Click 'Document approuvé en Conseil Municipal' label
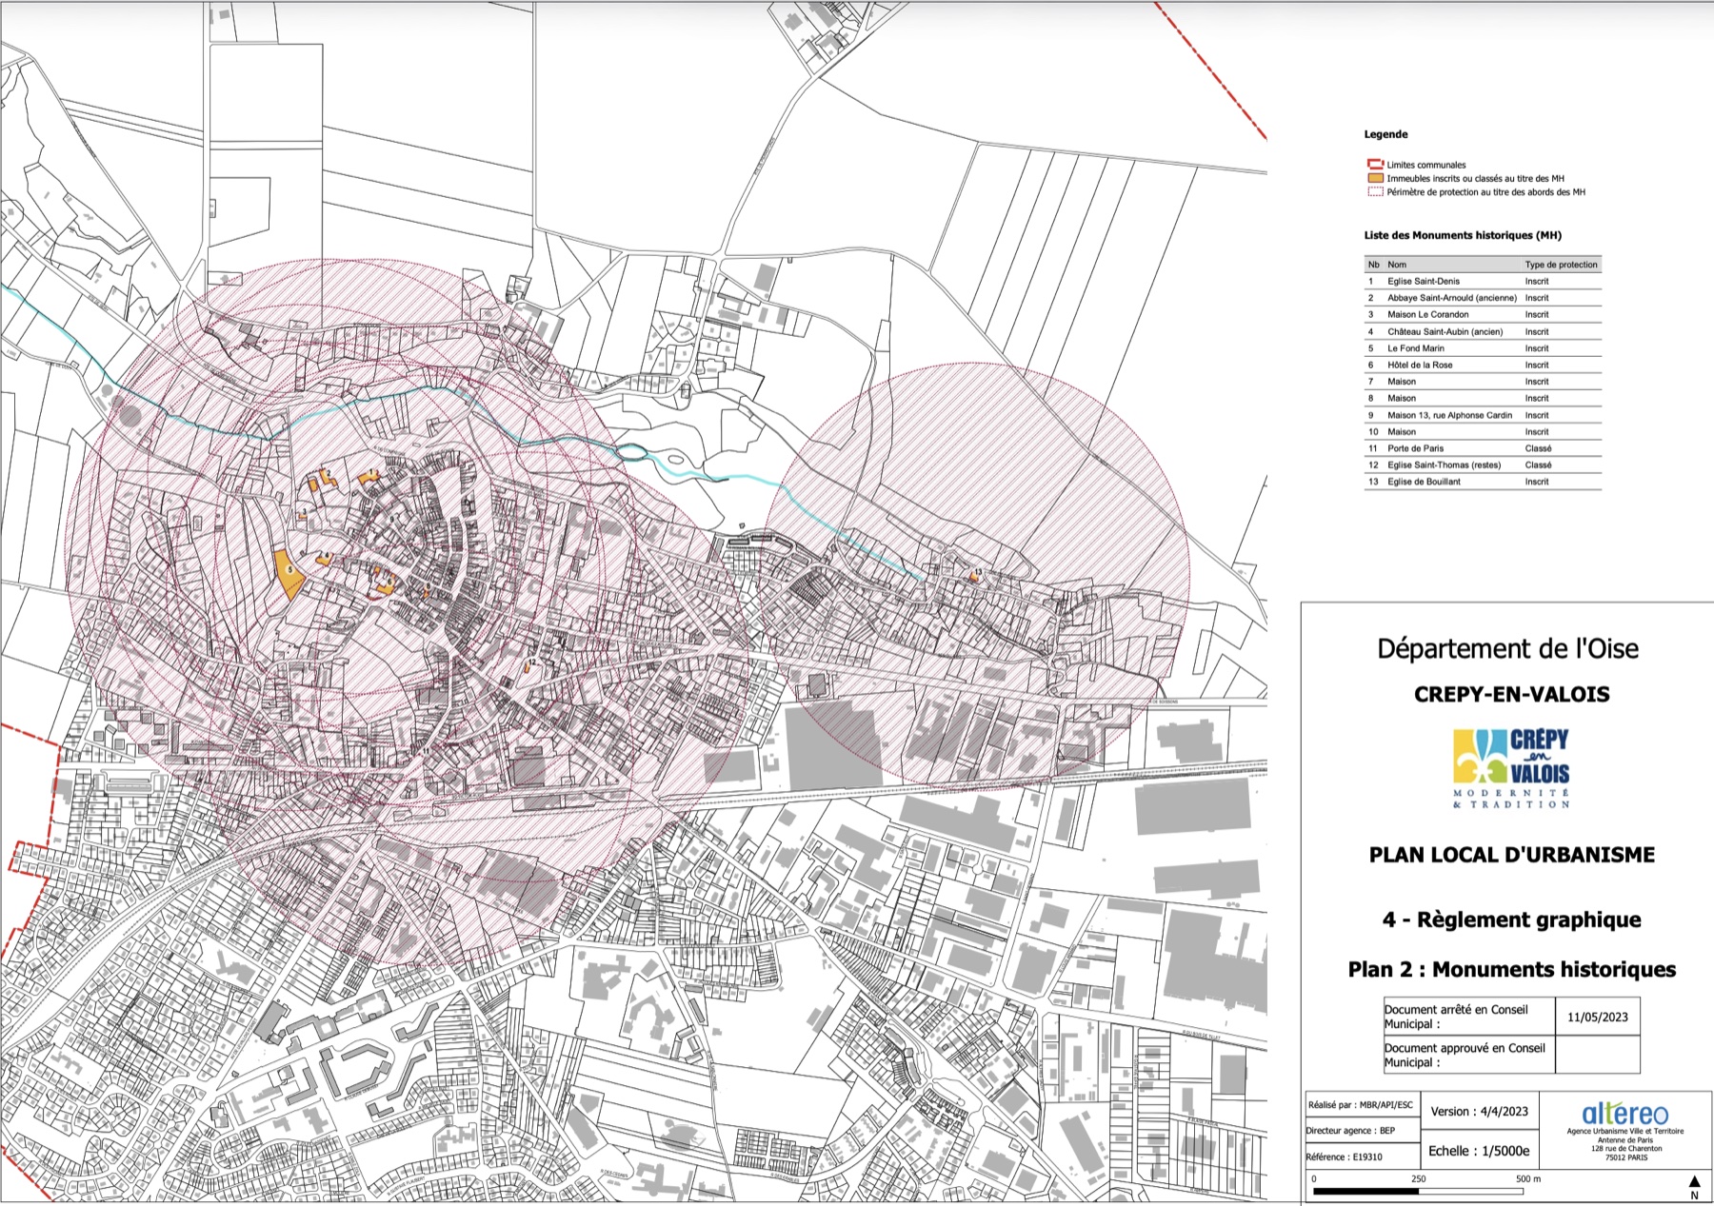This screenshot has width=1714, height=1206. pos(1465,1055)
